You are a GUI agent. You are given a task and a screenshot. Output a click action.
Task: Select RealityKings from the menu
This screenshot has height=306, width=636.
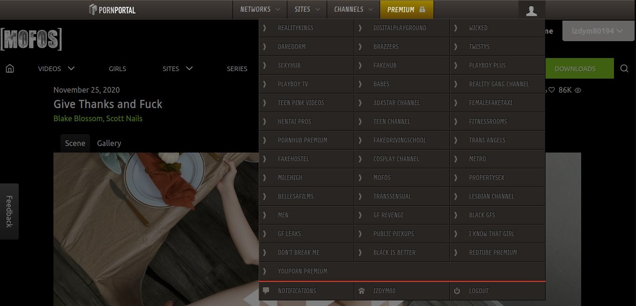(307, 28)
